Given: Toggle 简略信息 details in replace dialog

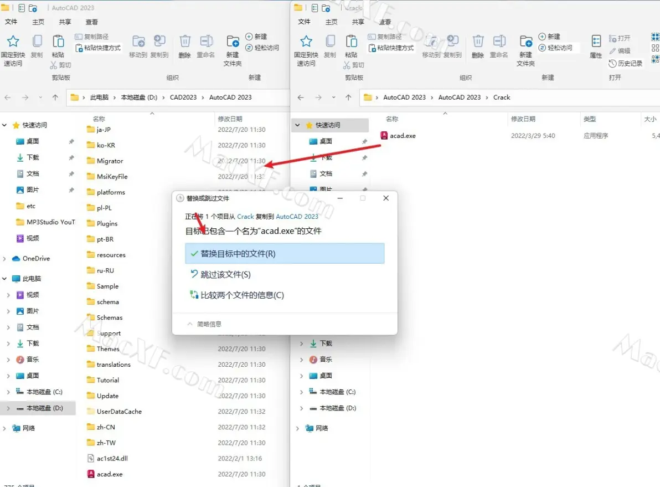Looking at the screenshot, I should pos(204,324).
